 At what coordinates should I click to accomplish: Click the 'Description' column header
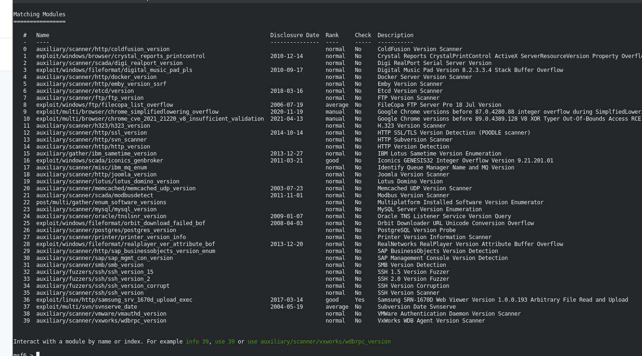tap(395, 35)
